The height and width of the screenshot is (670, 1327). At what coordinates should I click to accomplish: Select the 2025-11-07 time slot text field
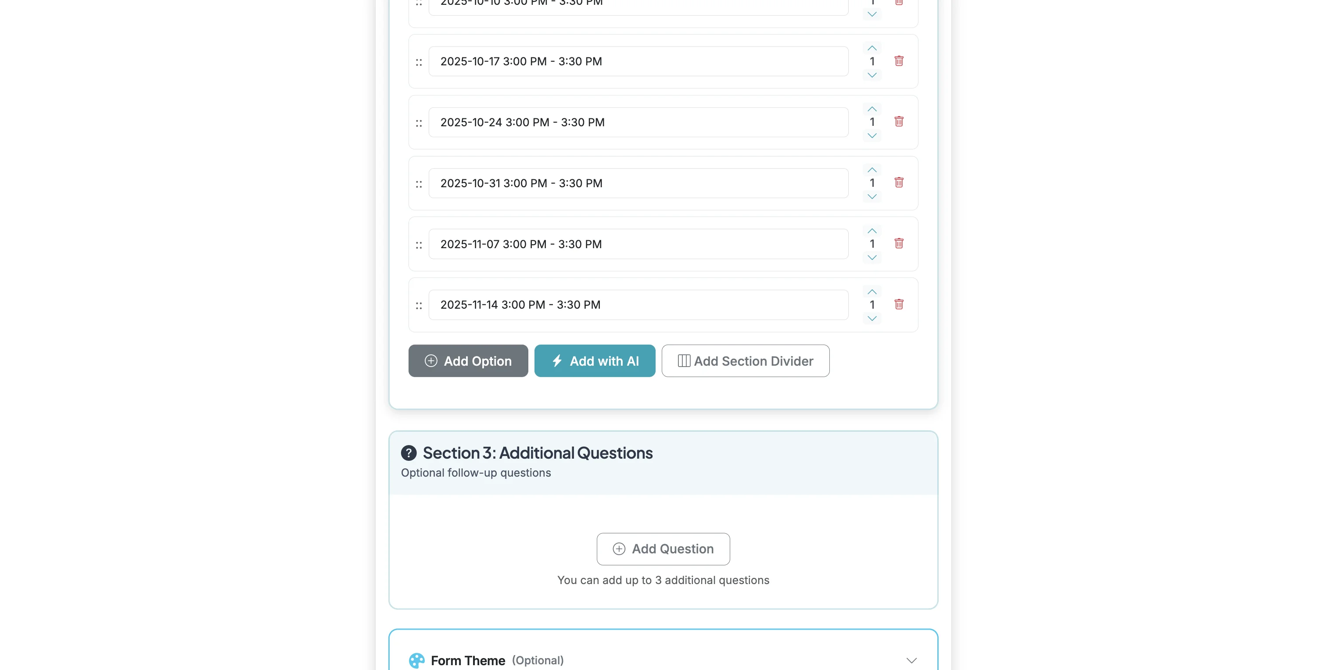[638, 243]
